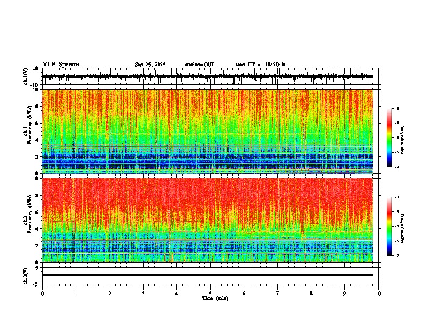This screenshot has width=426, height=329.
Task: Click inside the ch.2 spectrogram panel
Action: point(207,220)
